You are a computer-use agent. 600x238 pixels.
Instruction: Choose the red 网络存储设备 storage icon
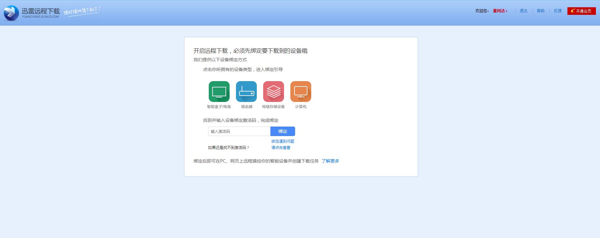(273, 92)
